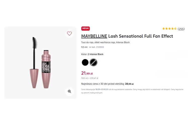Click the Lash Sensational Full Fan Effect title
Image resolution: width=188 pixels, height=124 pixels.
pyautogui.click(x=140, y=36)
